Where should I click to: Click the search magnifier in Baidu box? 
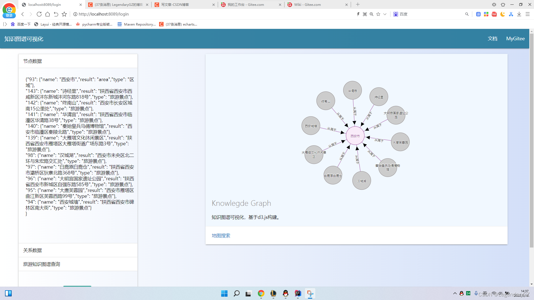point(467,14)
